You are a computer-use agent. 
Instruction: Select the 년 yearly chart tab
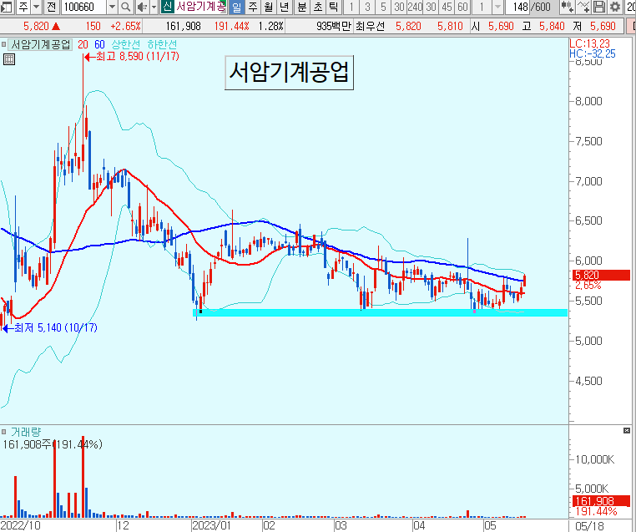pos(285,7)
